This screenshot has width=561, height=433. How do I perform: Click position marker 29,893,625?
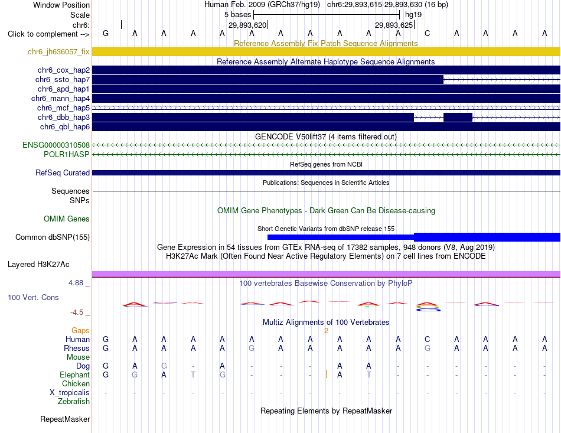click(x=394, y=25)
